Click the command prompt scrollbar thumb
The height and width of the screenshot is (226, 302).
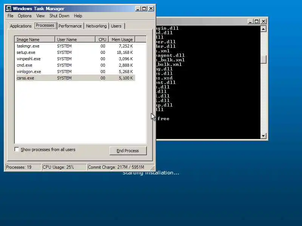click(x=263, y=60)
